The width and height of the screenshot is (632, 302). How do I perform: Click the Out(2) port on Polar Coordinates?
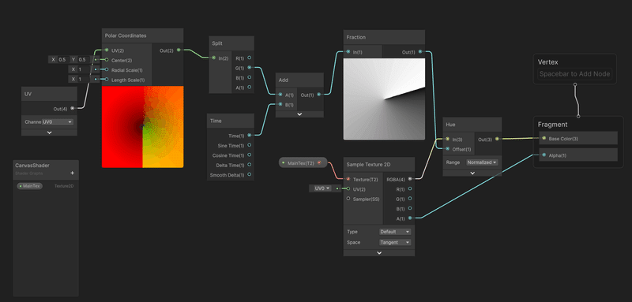[179, 50]
